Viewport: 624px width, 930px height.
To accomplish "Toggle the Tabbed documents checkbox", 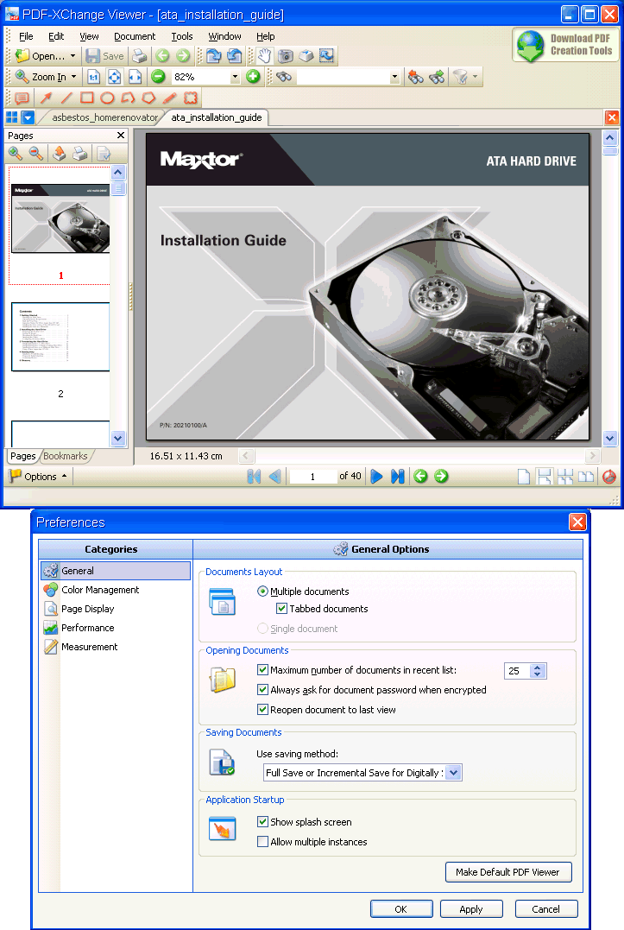I will coord(281,609).
